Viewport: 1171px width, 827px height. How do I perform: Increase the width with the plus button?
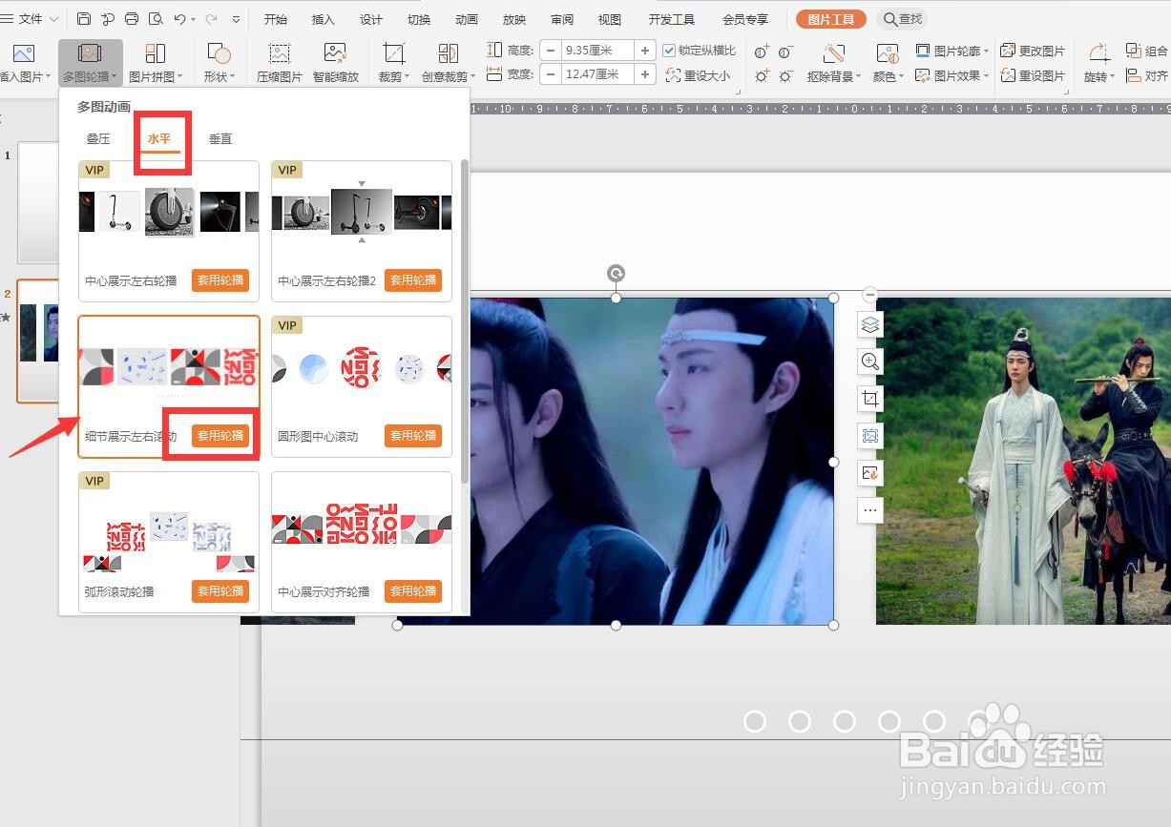pyautogui.click(x=646, y=74)
